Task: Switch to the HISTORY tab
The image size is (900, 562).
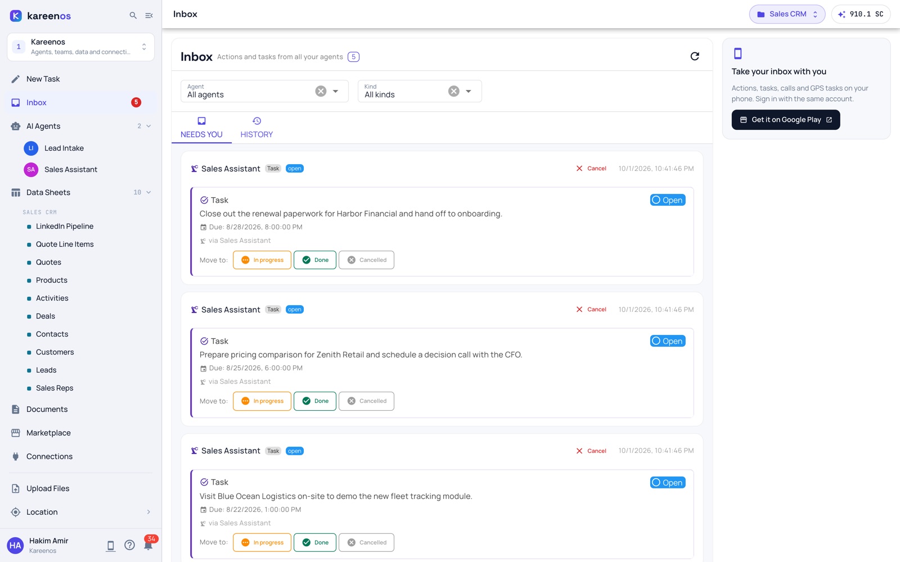Action: (256, 128)
